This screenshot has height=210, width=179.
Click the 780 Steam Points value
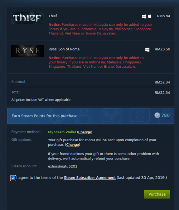pyautogui.click(x=165, y=115)
